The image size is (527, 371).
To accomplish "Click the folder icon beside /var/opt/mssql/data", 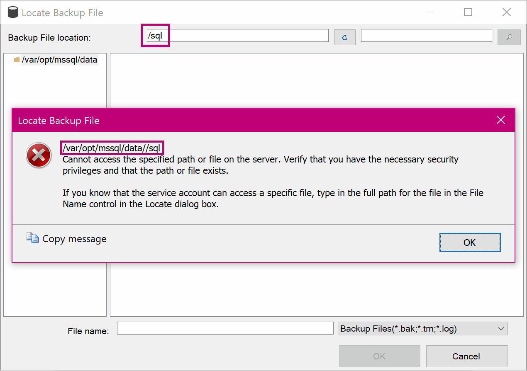I will pyautogui.click(x=16, y=60).
